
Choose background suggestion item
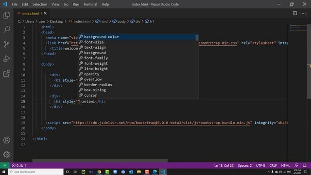[x=138, y=53]
